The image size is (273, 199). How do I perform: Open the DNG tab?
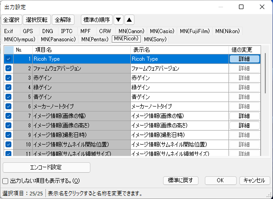48,31
